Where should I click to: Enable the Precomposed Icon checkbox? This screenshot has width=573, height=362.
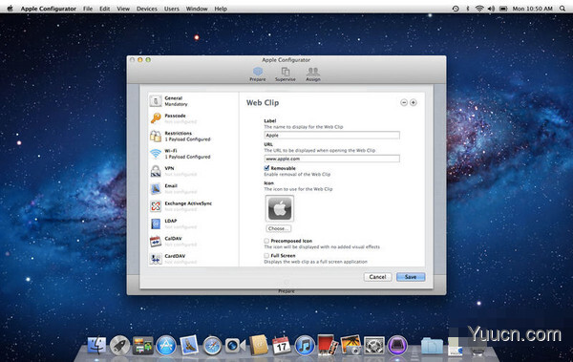pos(266,241)
